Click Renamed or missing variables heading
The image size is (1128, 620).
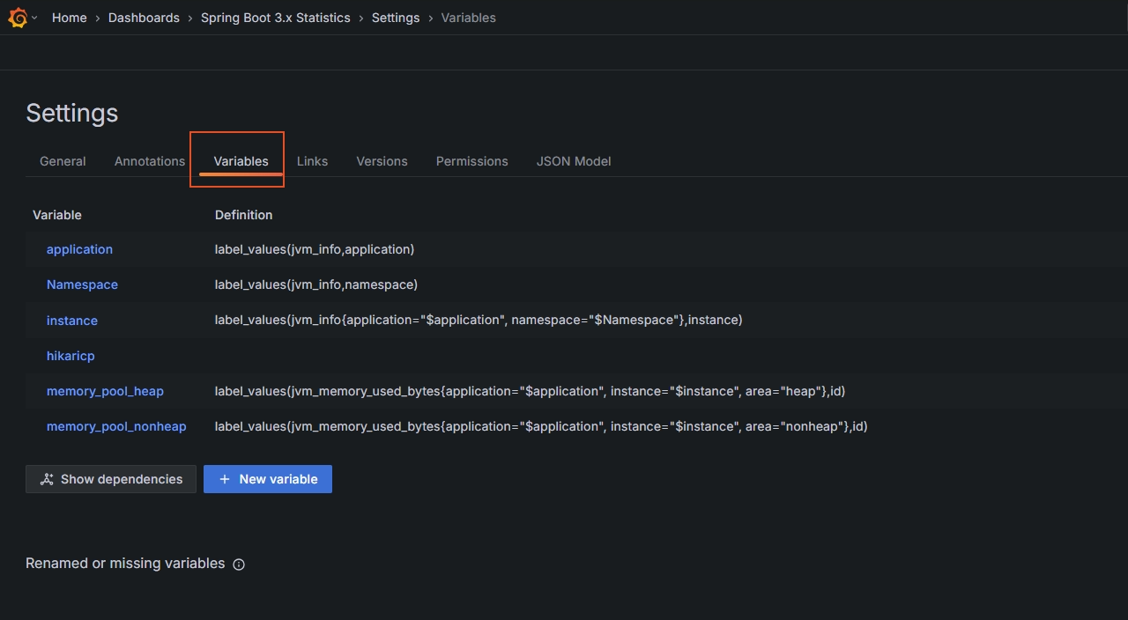tap(125, 564)
